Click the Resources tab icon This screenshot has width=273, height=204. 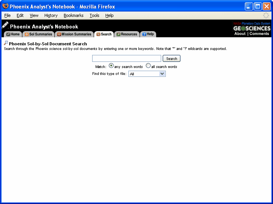[x=118, y=34]
